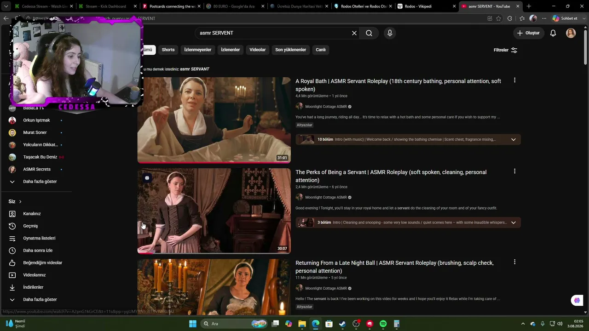Play the Perks of Being a Servant thumbnail
The image size is (589, 331).
(214, 211)
